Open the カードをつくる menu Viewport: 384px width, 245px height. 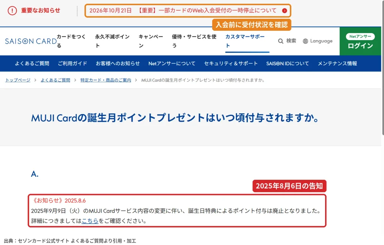pyautogui.click(x=71, y=41)
